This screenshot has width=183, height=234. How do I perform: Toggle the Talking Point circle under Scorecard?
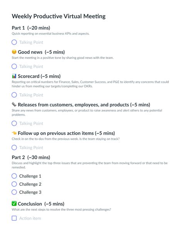pyautogui.click(x=14, y=95)
